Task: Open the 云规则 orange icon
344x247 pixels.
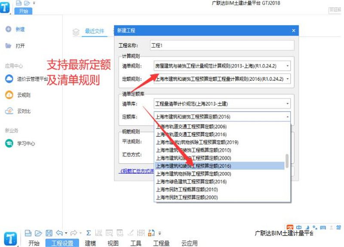Action: point(9,95)
